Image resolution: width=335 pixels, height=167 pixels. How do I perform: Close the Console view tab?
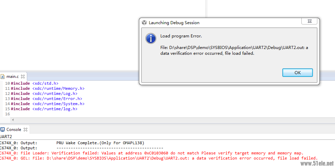pyautogui.click(x=25, y=130)
